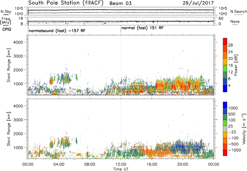The width and height of the screenshot is (247, 171).
Task: Click the '-25' tick on velocity scale
Action: click(232, 132)
